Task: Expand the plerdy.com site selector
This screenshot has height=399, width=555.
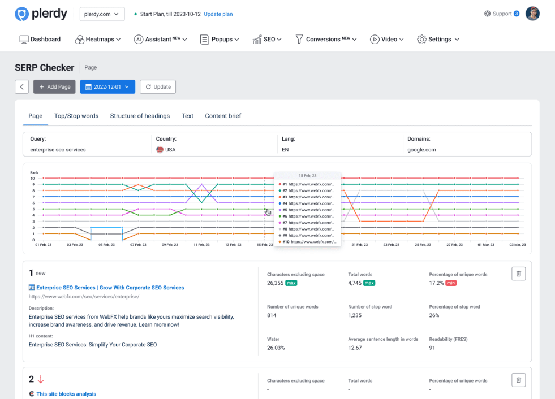Action: (x=102, y=14)
